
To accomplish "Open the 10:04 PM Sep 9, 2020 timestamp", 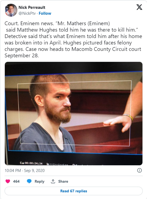I will click(x=25, y=170).
